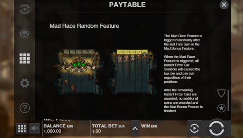Image resolution: width=243 pixels, height=138 pixels.
Task: Expand total bet options with up chevron
Action: click(x=135, y=128)
